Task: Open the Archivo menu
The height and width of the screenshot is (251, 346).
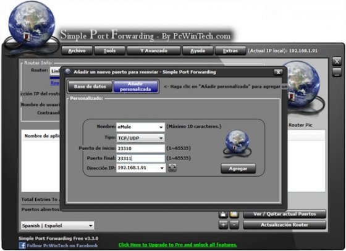Action: [x=77, y=51]
